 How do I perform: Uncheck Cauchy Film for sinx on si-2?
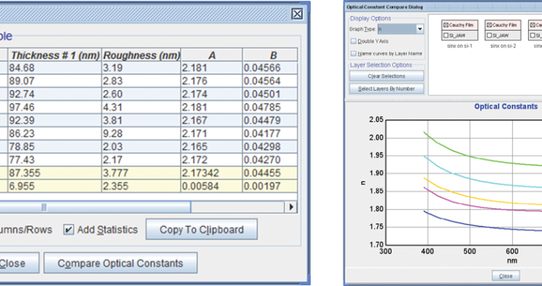click(489, 25)
